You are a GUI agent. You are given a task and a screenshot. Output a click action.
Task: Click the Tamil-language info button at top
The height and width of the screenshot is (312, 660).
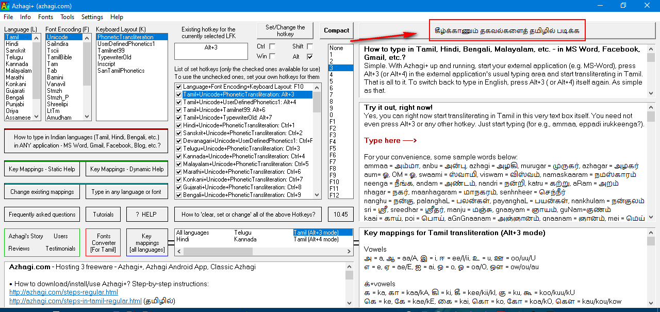507,31
